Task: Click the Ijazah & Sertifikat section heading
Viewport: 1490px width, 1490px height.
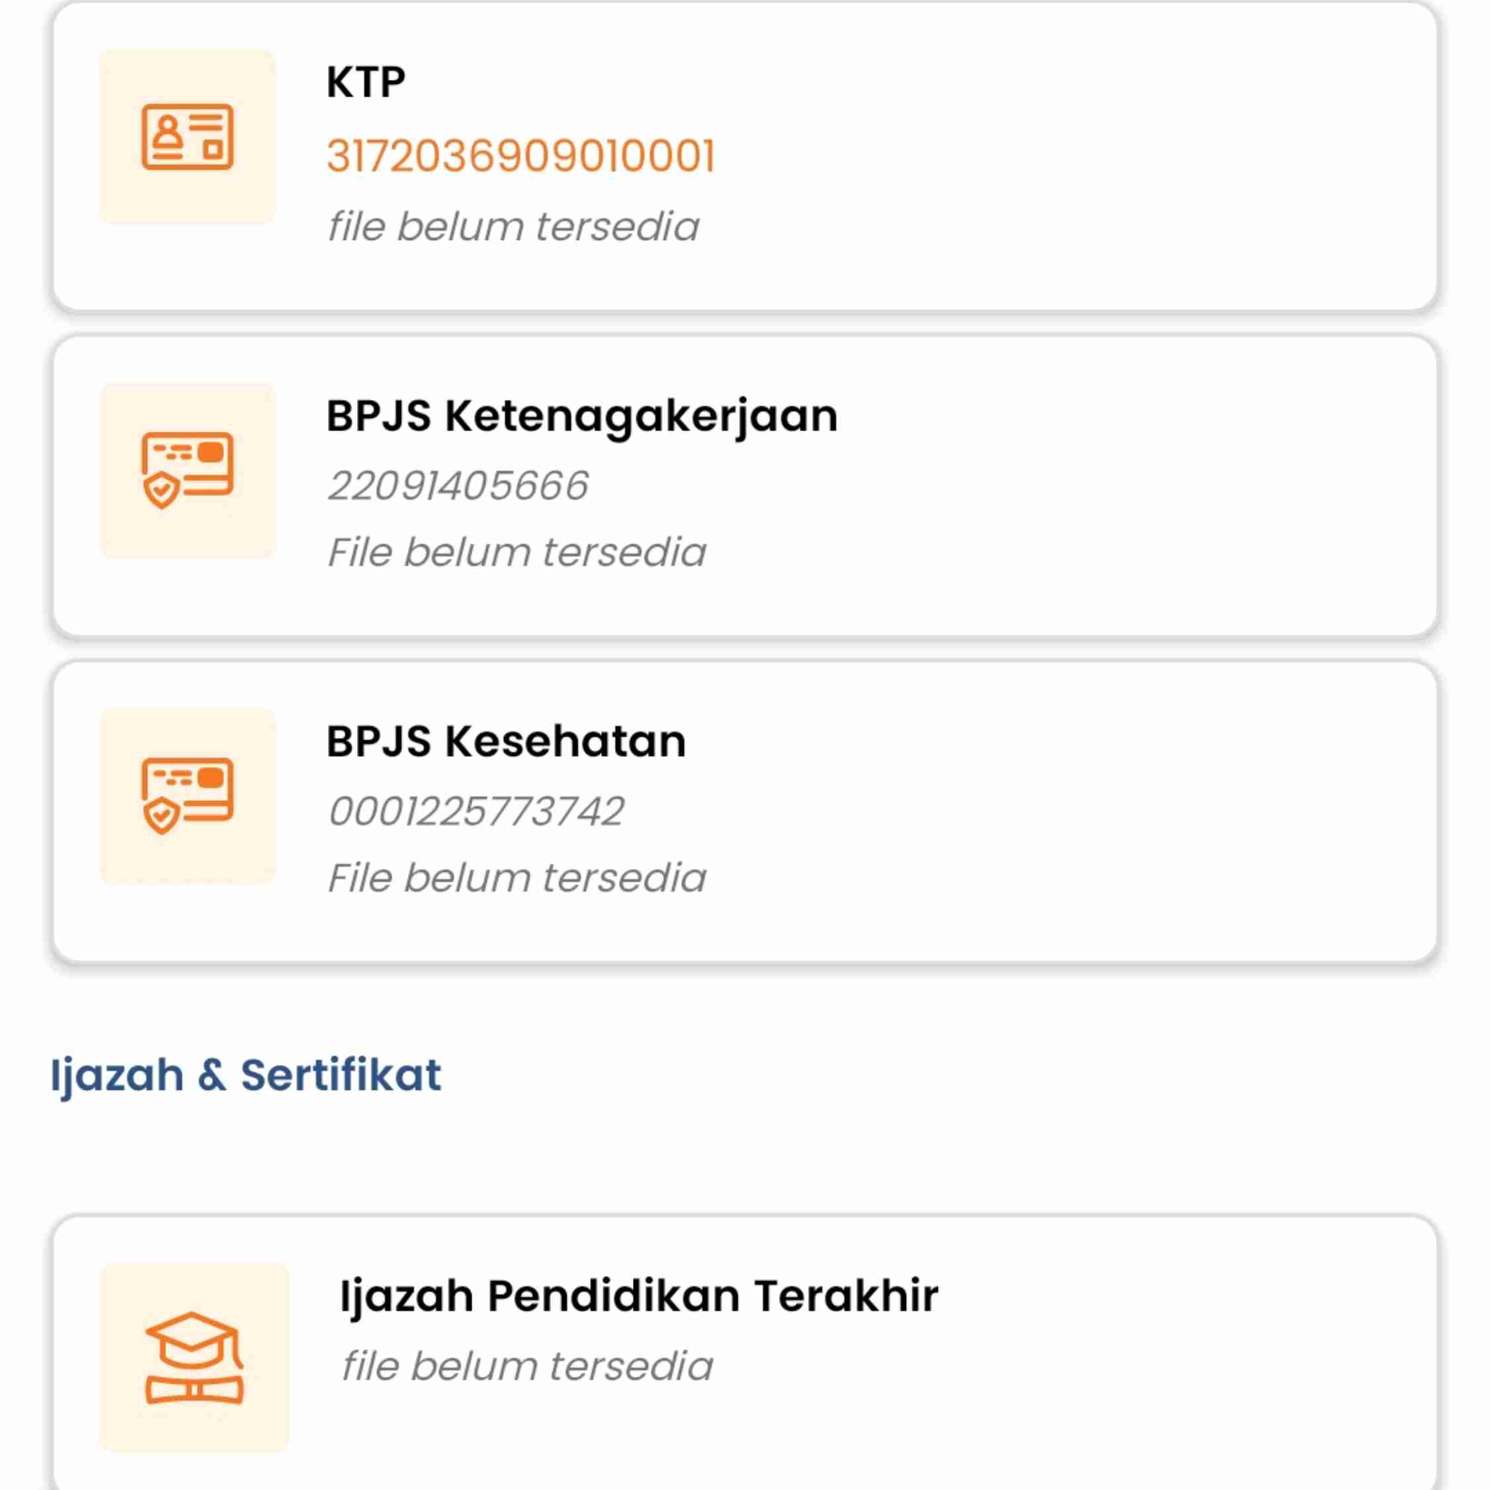Action: (246, 1077)
